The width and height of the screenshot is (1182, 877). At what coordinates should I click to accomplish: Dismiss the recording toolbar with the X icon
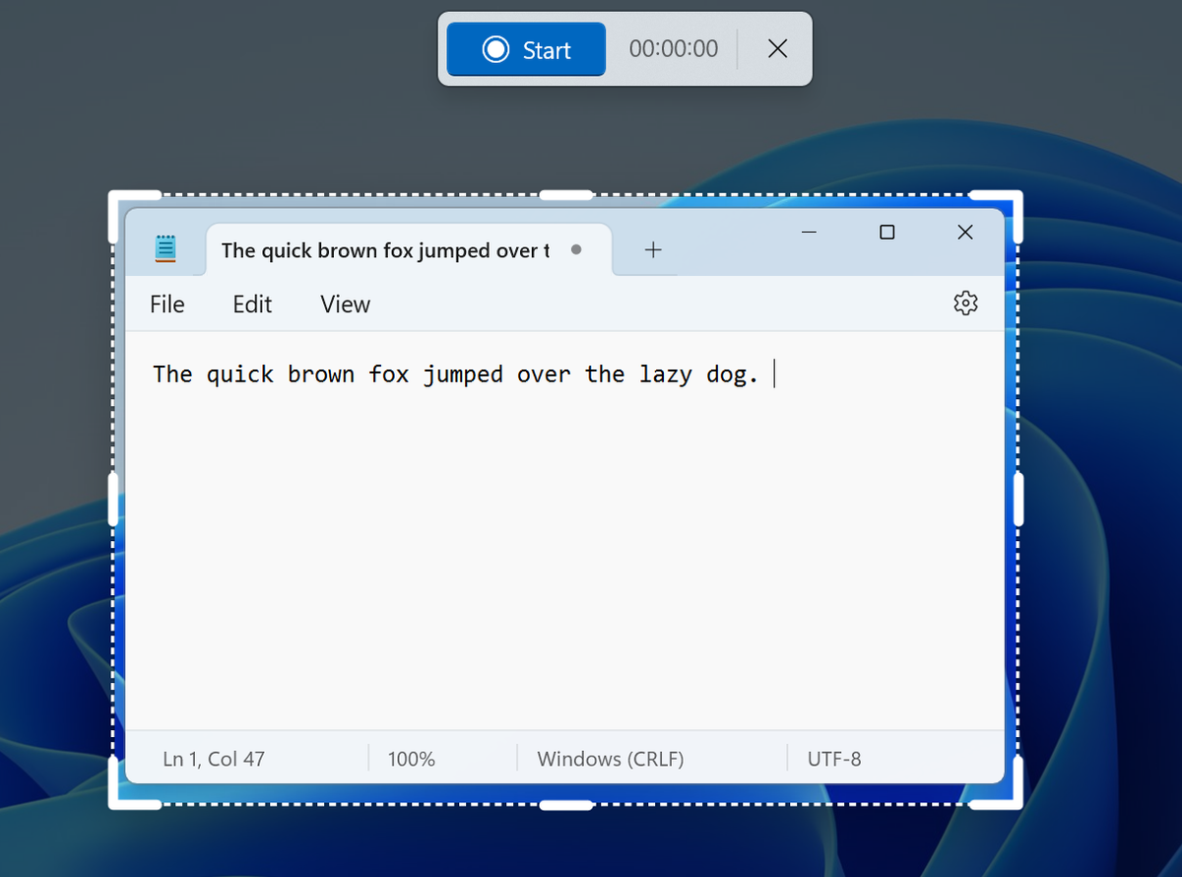pos(777,48)
